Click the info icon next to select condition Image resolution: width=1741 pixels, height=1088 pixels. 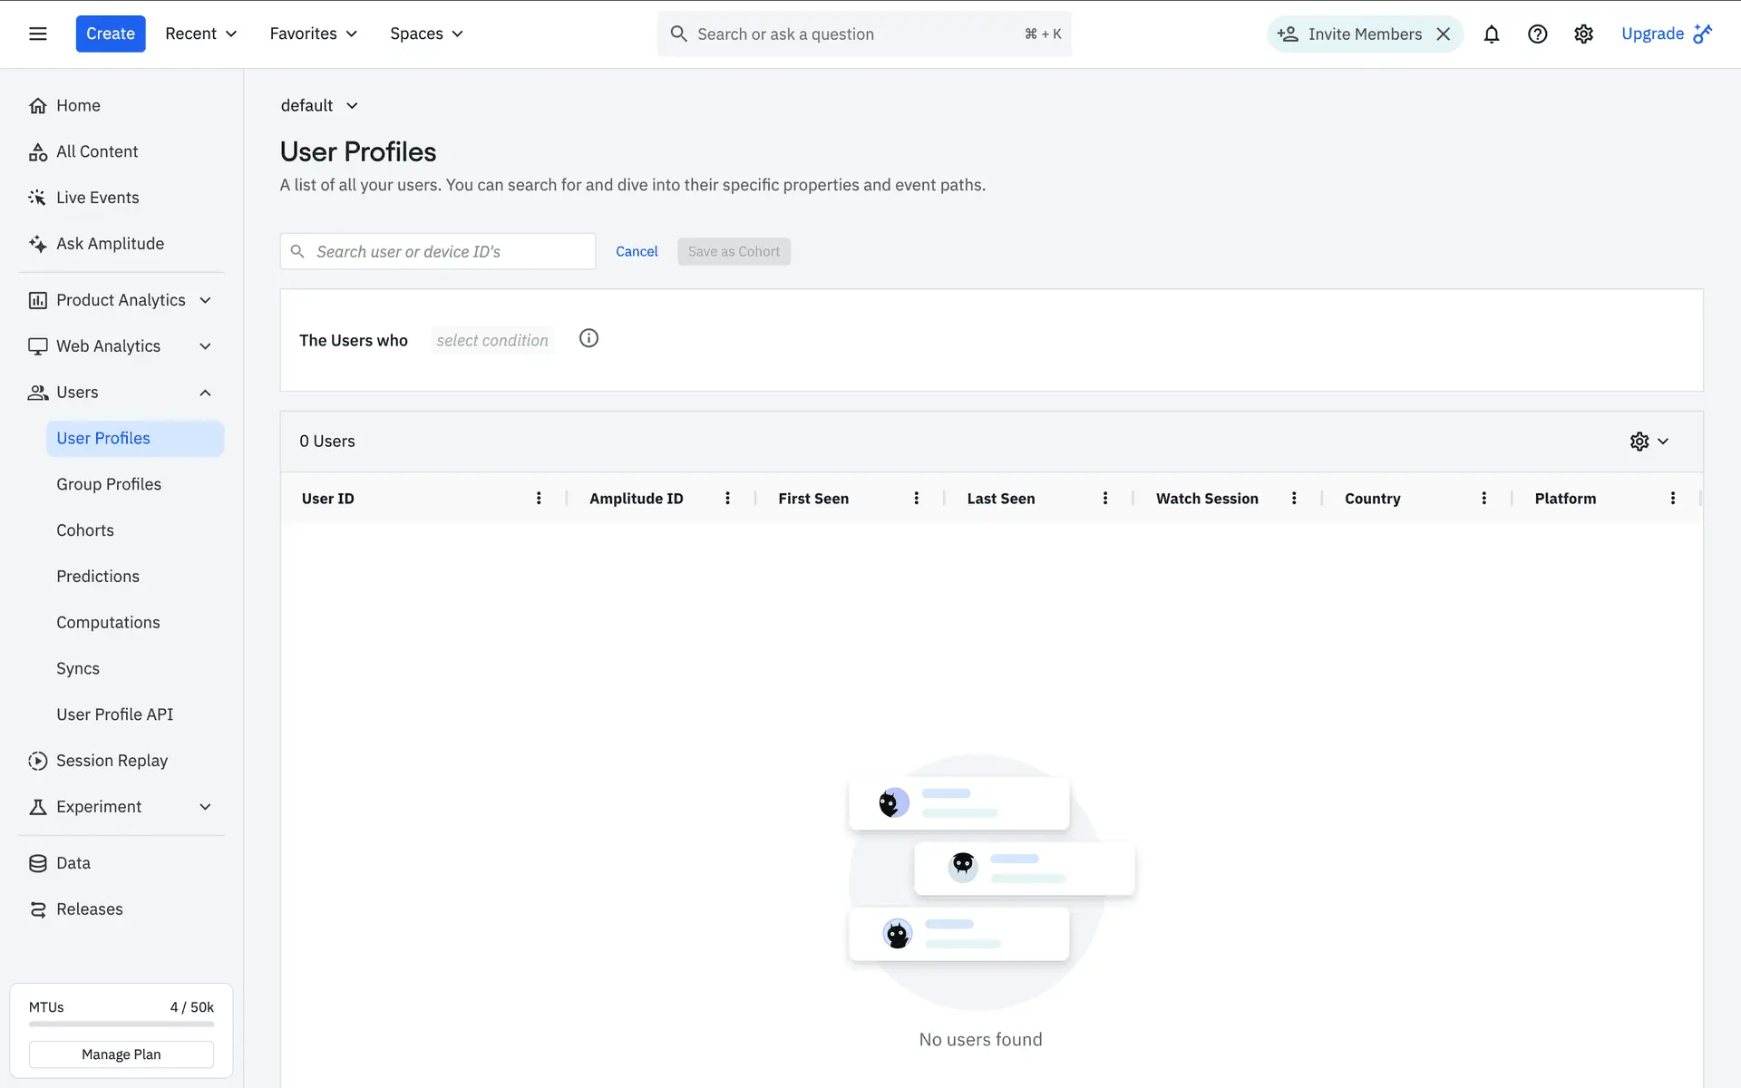[588, 338]
